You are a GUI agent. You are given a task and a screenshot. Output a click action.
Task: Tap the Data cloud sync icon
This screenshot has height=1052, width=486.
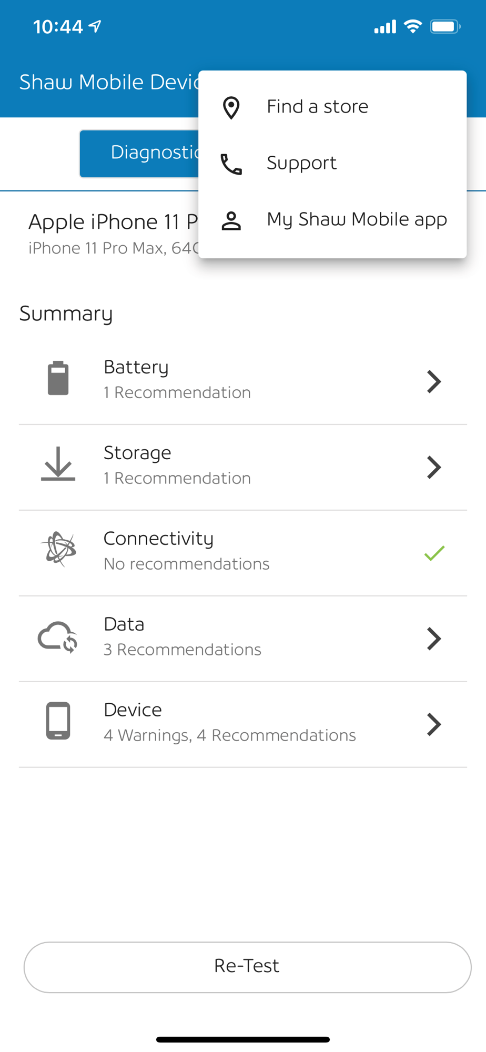point(58,636)
